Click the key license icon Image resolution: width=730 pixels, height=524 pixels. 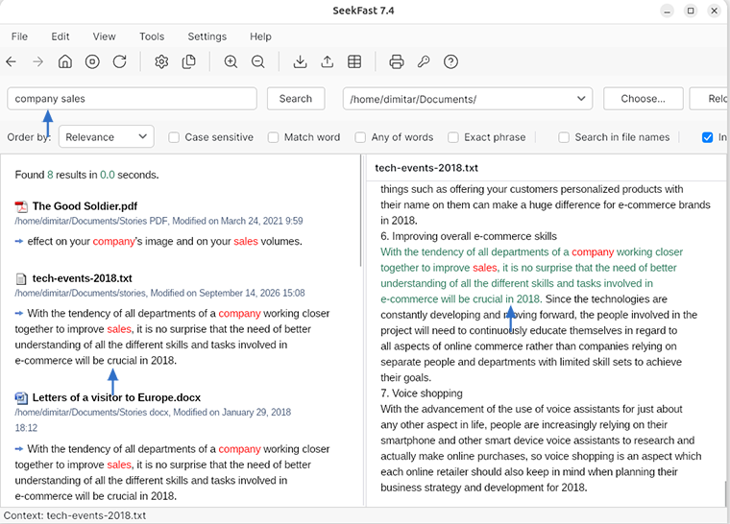[424, 61]
